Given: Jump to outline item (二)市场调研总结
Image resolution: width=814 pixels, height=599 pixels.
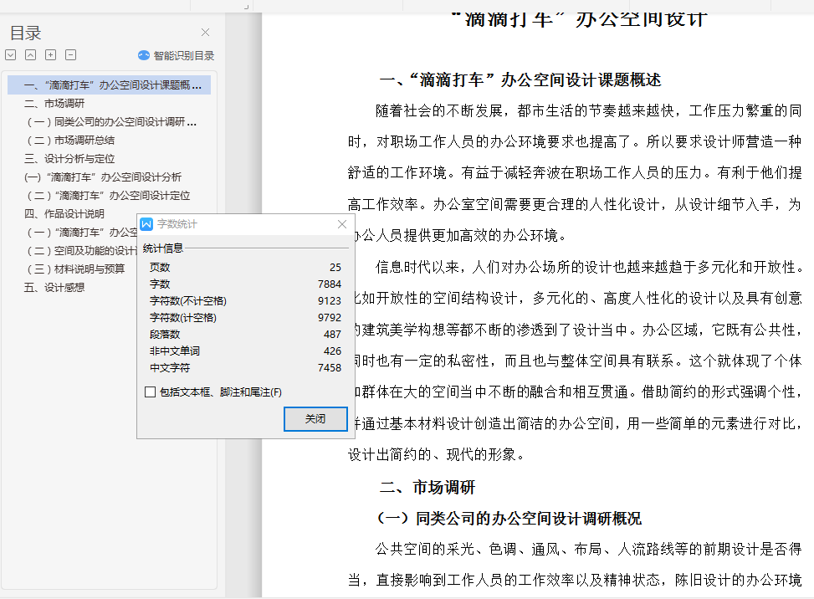Looking at the screenshot, I should pos(70,141).
